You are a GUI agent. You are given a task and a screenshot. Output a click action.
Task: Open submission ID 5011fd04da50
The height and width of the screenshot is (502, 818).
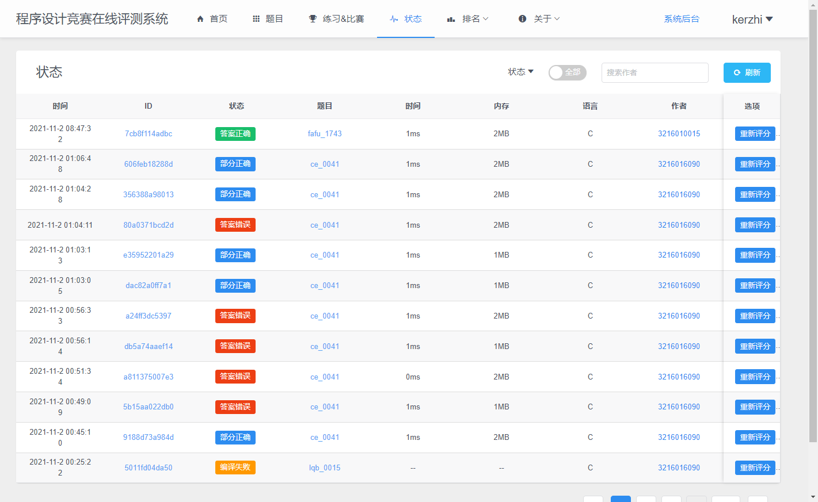tap(149, 467)
